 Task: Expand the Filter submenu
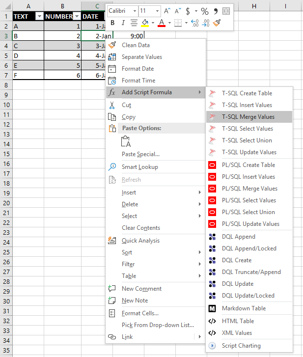pyautogui.click(x=156, y=264)
